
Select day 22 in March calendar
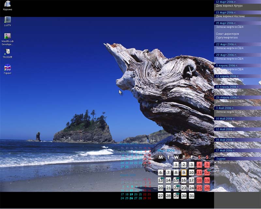(x=176, y=188)
